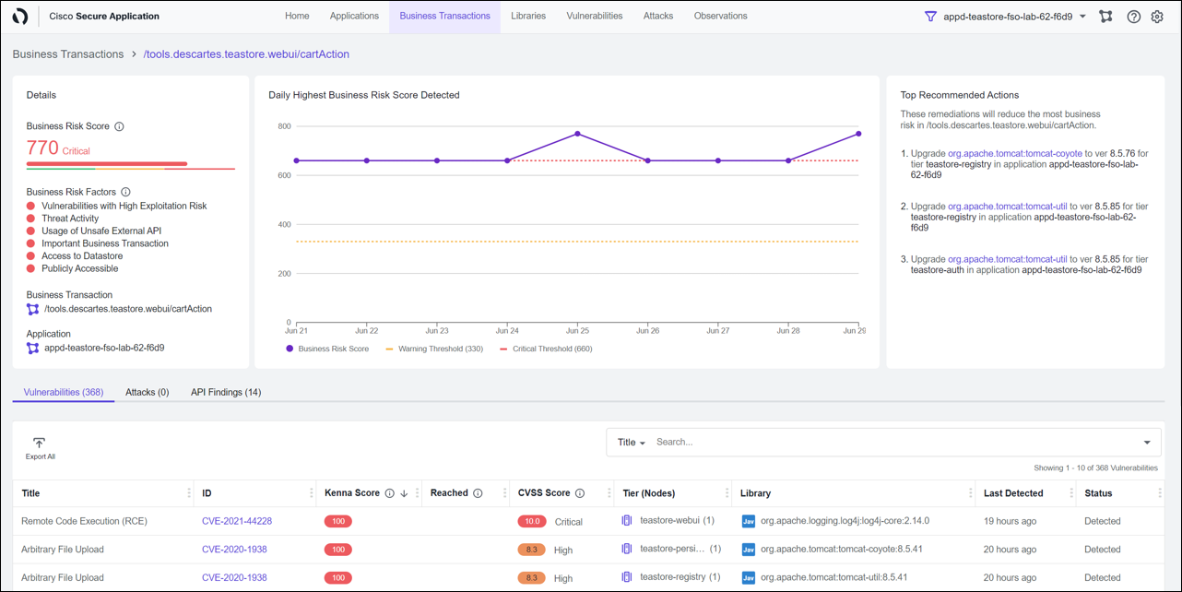
Task: Toggle Warning Threshold (330) legend item
Action: click(x=434, y=349)
